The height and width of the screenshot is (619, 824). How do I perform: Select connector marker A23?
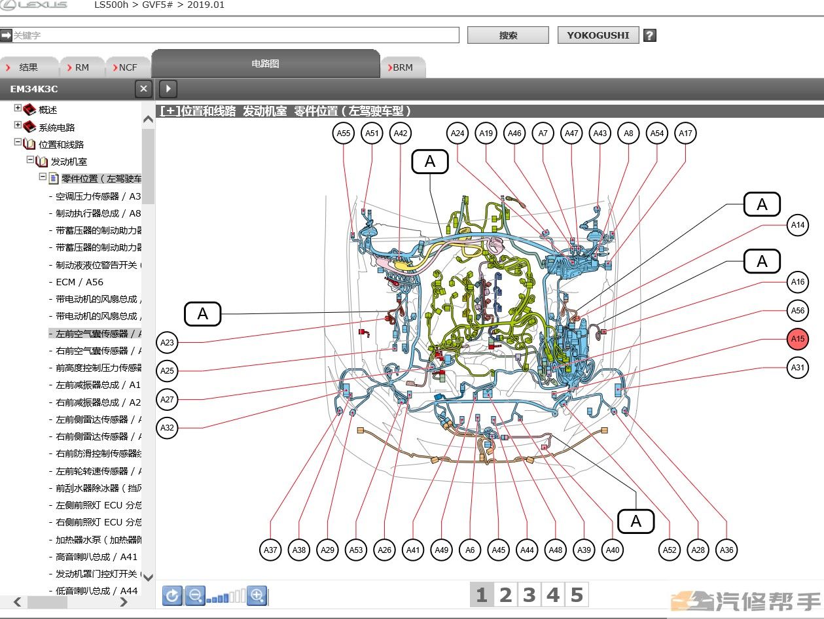click(x=168, y=342)
